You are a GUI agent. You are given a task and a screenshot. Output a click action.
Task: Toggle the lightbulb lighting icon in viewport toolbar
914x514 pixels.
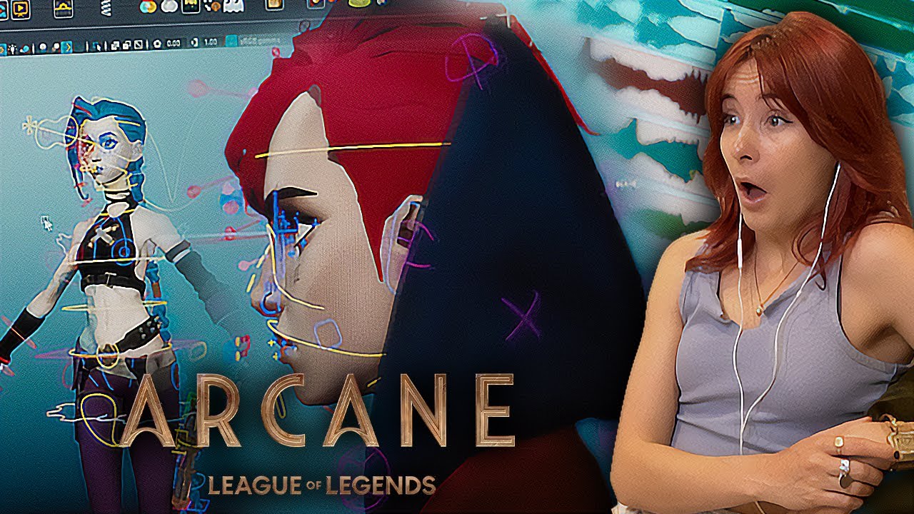(x=11, y=49)
